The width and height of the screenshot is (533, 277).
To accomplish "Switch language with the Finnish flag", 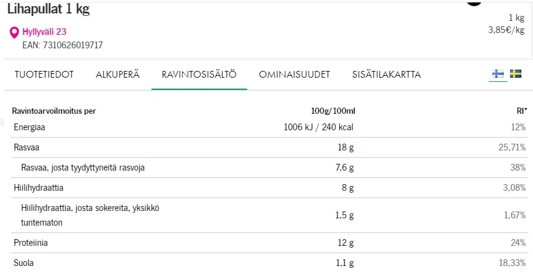I will (x=497, y=74).
